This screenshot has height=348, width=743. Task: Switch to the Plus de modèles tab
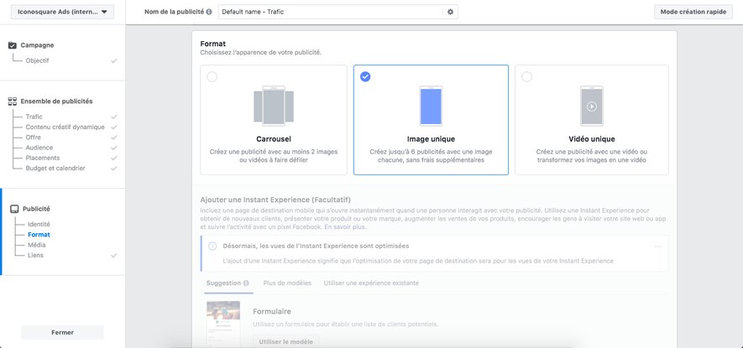288,283
